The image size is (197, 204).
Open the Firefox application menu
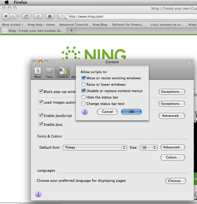click(x=21, y=2)
